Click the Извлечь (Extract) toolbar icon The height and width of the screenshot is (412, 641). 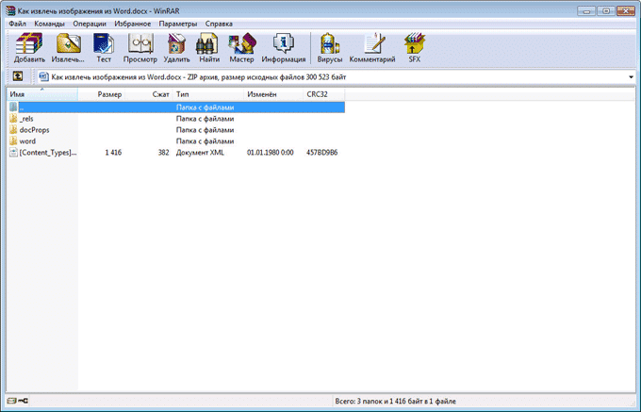tap(68, 43)
